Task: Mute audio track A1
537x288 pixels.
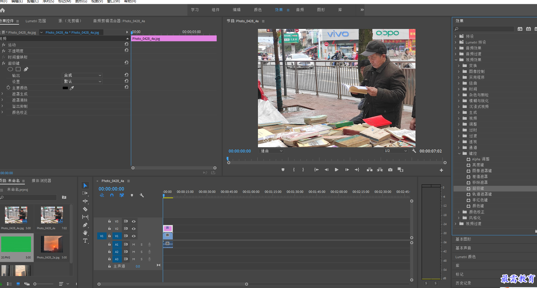Action: (x=134, y=244)
